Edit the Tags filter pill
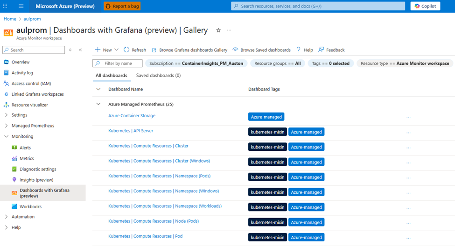455x247 pixels. pos(330,64)
